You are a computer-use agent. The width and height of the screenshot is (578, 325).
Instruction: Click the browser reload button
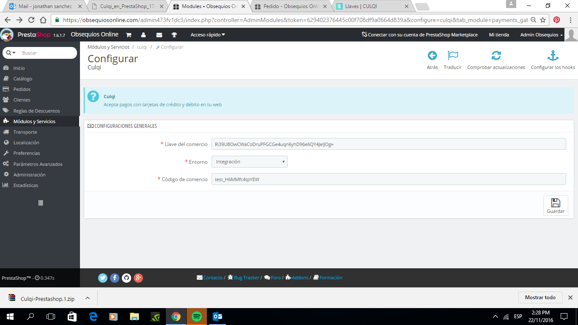[31, 20]
